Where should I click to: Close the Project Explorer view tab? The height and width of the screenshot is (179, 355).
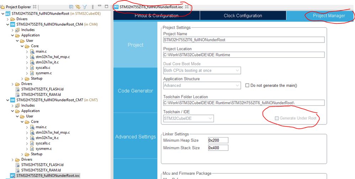point(34,7)
